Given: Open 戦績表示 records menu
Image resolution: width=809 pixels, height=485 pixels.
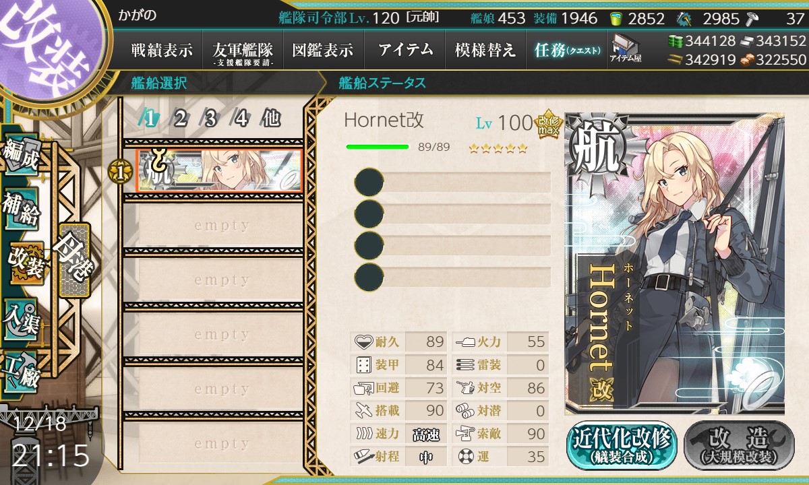Looking at the screenshot, I should (162, 50).
